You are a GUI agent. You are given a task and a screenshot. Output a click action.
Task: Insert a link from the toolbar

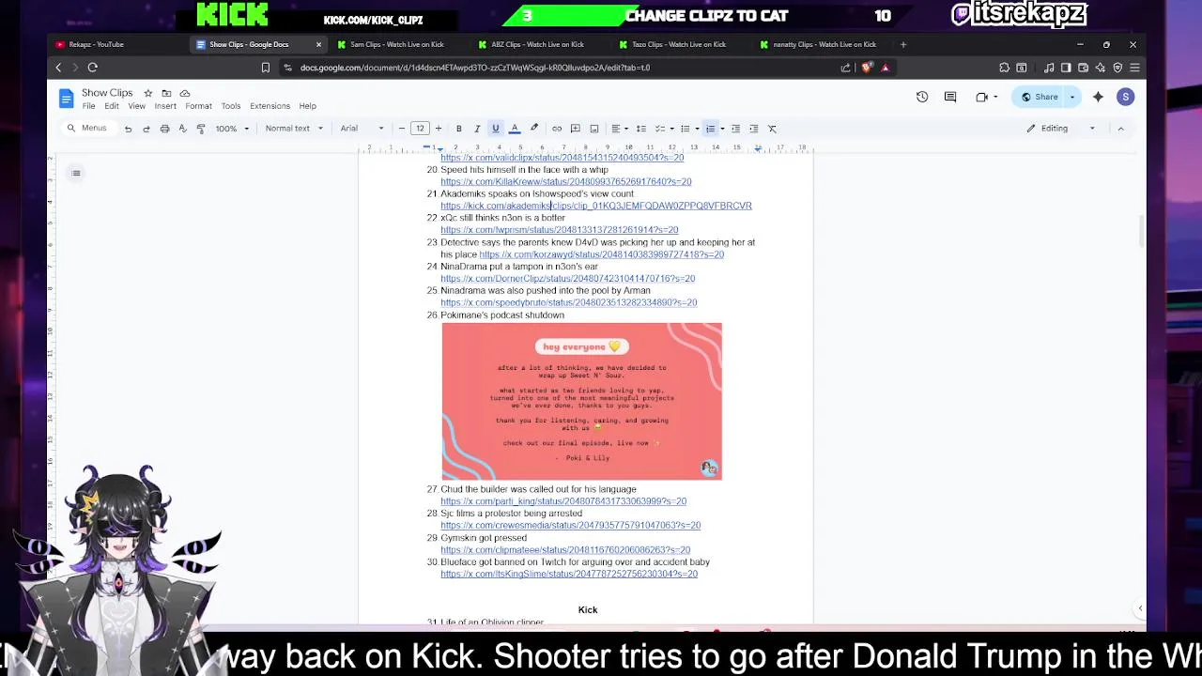(557, 129)
